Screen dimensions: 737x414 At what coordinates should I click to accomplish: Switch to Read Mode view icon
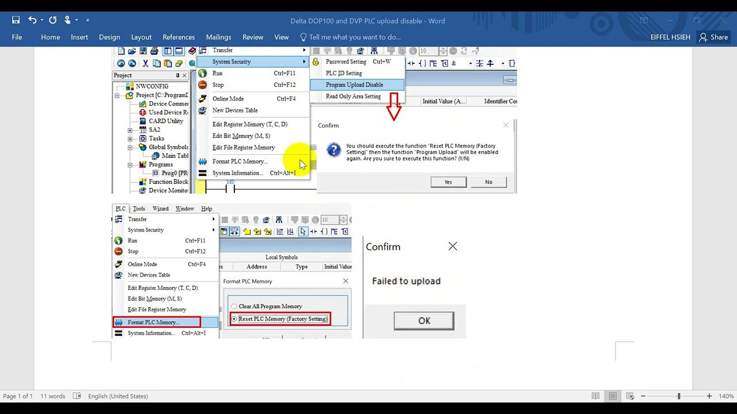(x=595, y=396)
